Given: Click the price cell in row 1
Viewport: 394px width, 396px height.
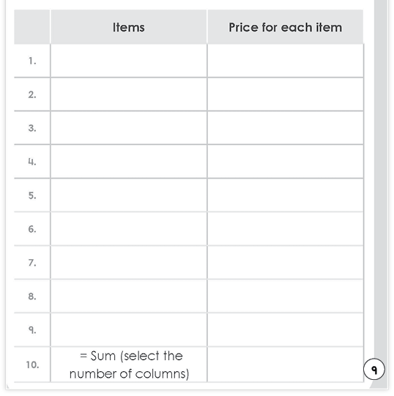Looking at the screenshot, I should [286, 61].
